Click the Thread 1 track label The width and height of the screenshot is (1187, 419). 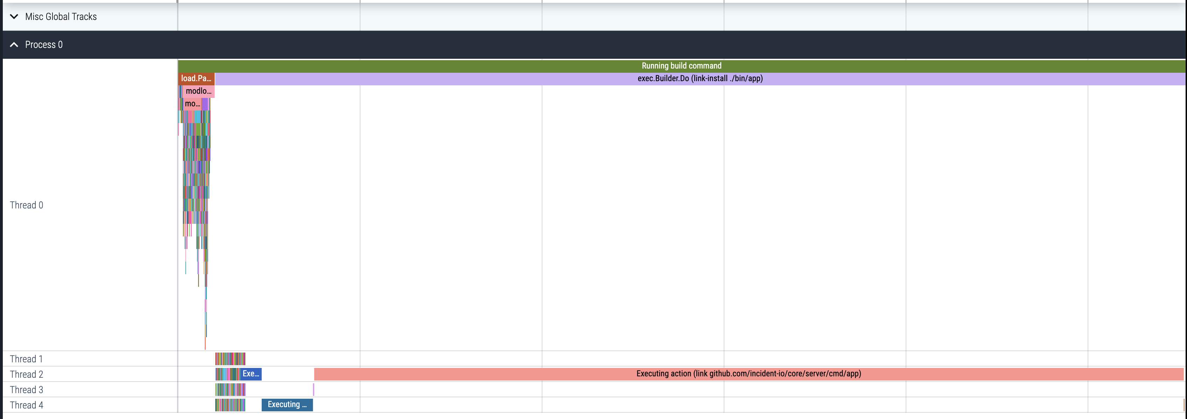point(27,359)
